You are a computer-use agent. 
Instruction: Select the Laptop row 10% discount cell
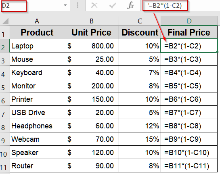[x=140, y=46]
